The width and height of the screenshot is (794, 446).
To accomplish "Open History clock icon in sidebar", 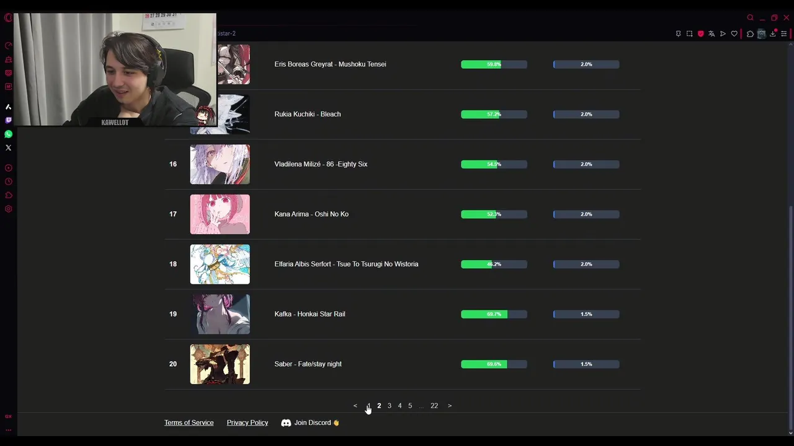I will point(8,181).
